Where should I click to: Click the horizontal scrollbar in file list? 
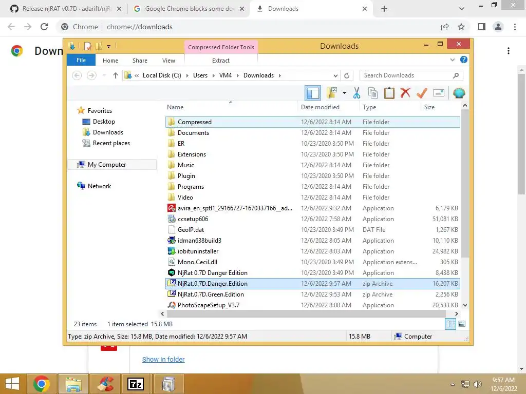tap(306, 313)
